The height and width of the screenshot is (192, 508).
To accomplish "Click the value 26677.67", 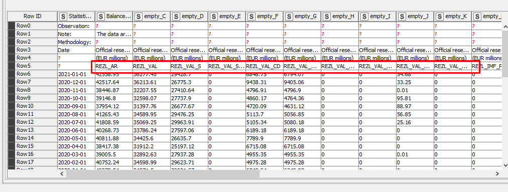I will 189,106.
